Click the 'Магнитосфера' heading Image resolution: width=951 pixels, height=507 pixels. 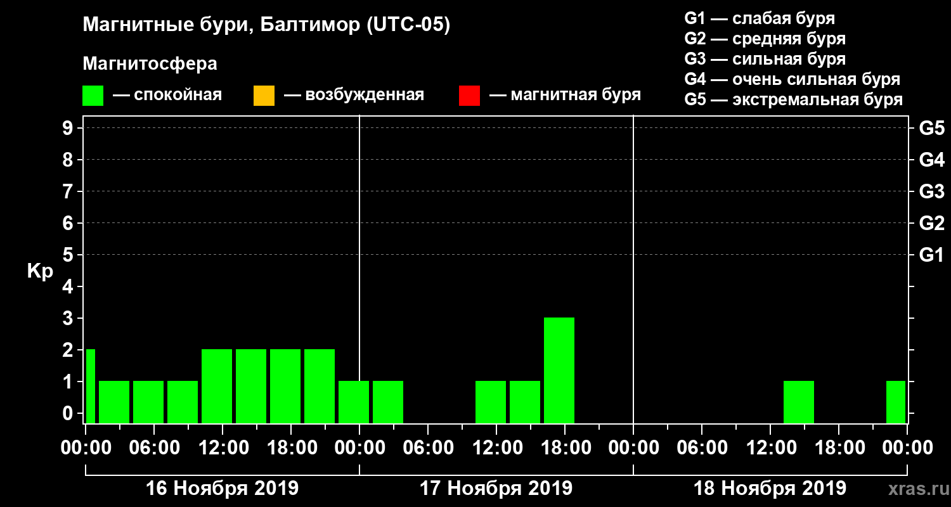[150, 64]
